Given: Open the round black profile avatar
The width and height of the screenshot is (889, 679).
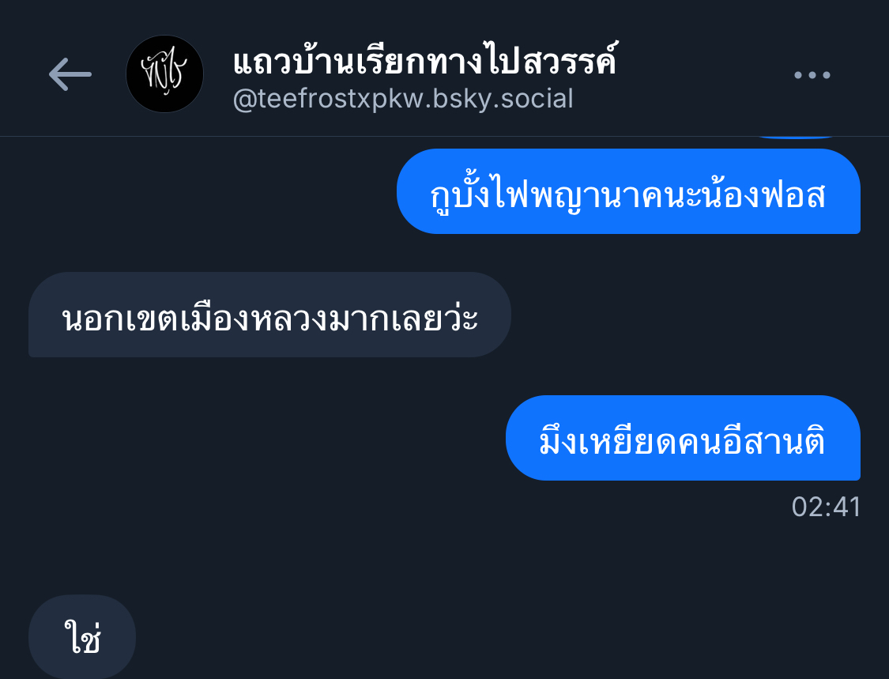Looking at the screenshot, I should pyautogui.click(x=164, y=74).
